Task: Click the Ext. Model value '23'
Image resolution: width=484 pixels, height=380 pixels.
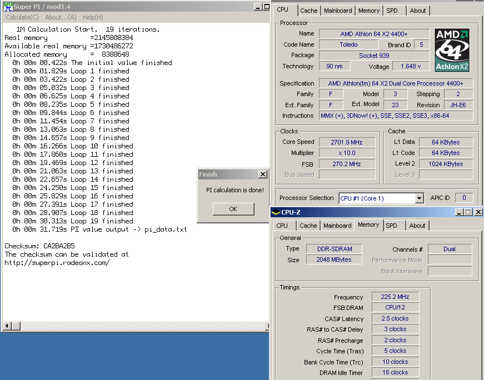Action: (x=396, y=105)
